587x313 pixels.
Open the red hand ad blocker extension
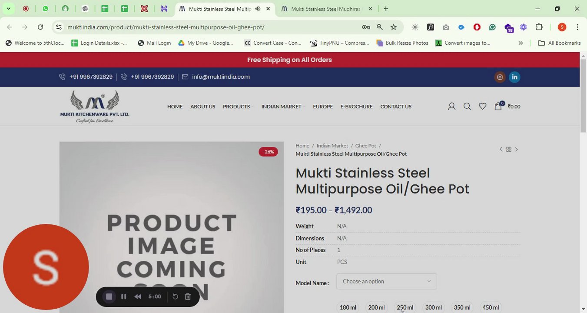[477, 27]
